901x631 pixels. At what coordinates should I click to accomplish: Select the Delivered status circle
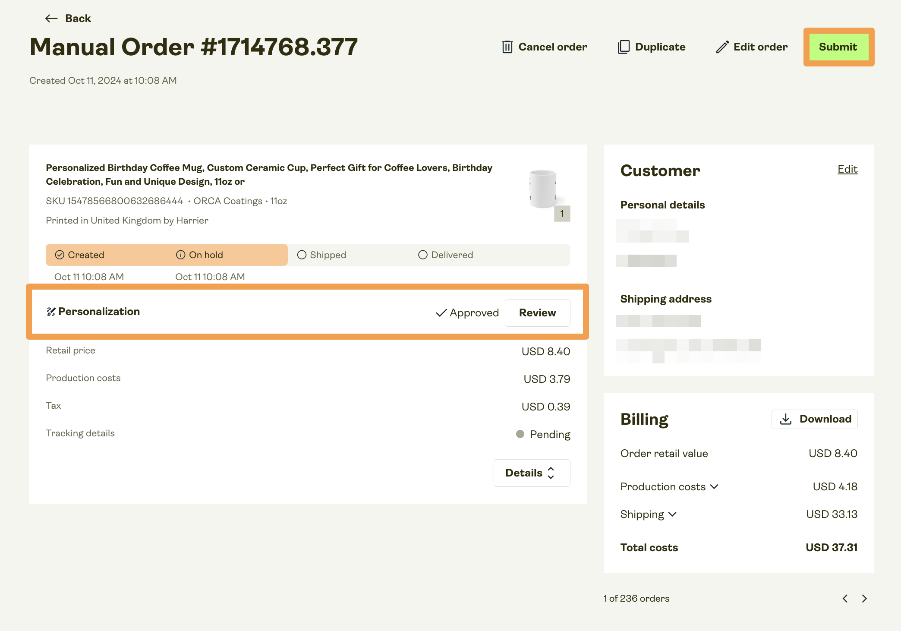(422, 255)
